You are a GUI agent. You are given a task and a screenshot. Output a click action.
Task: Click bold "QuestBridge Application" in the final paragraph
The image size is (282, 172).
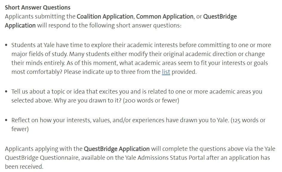tap(117, 149)
